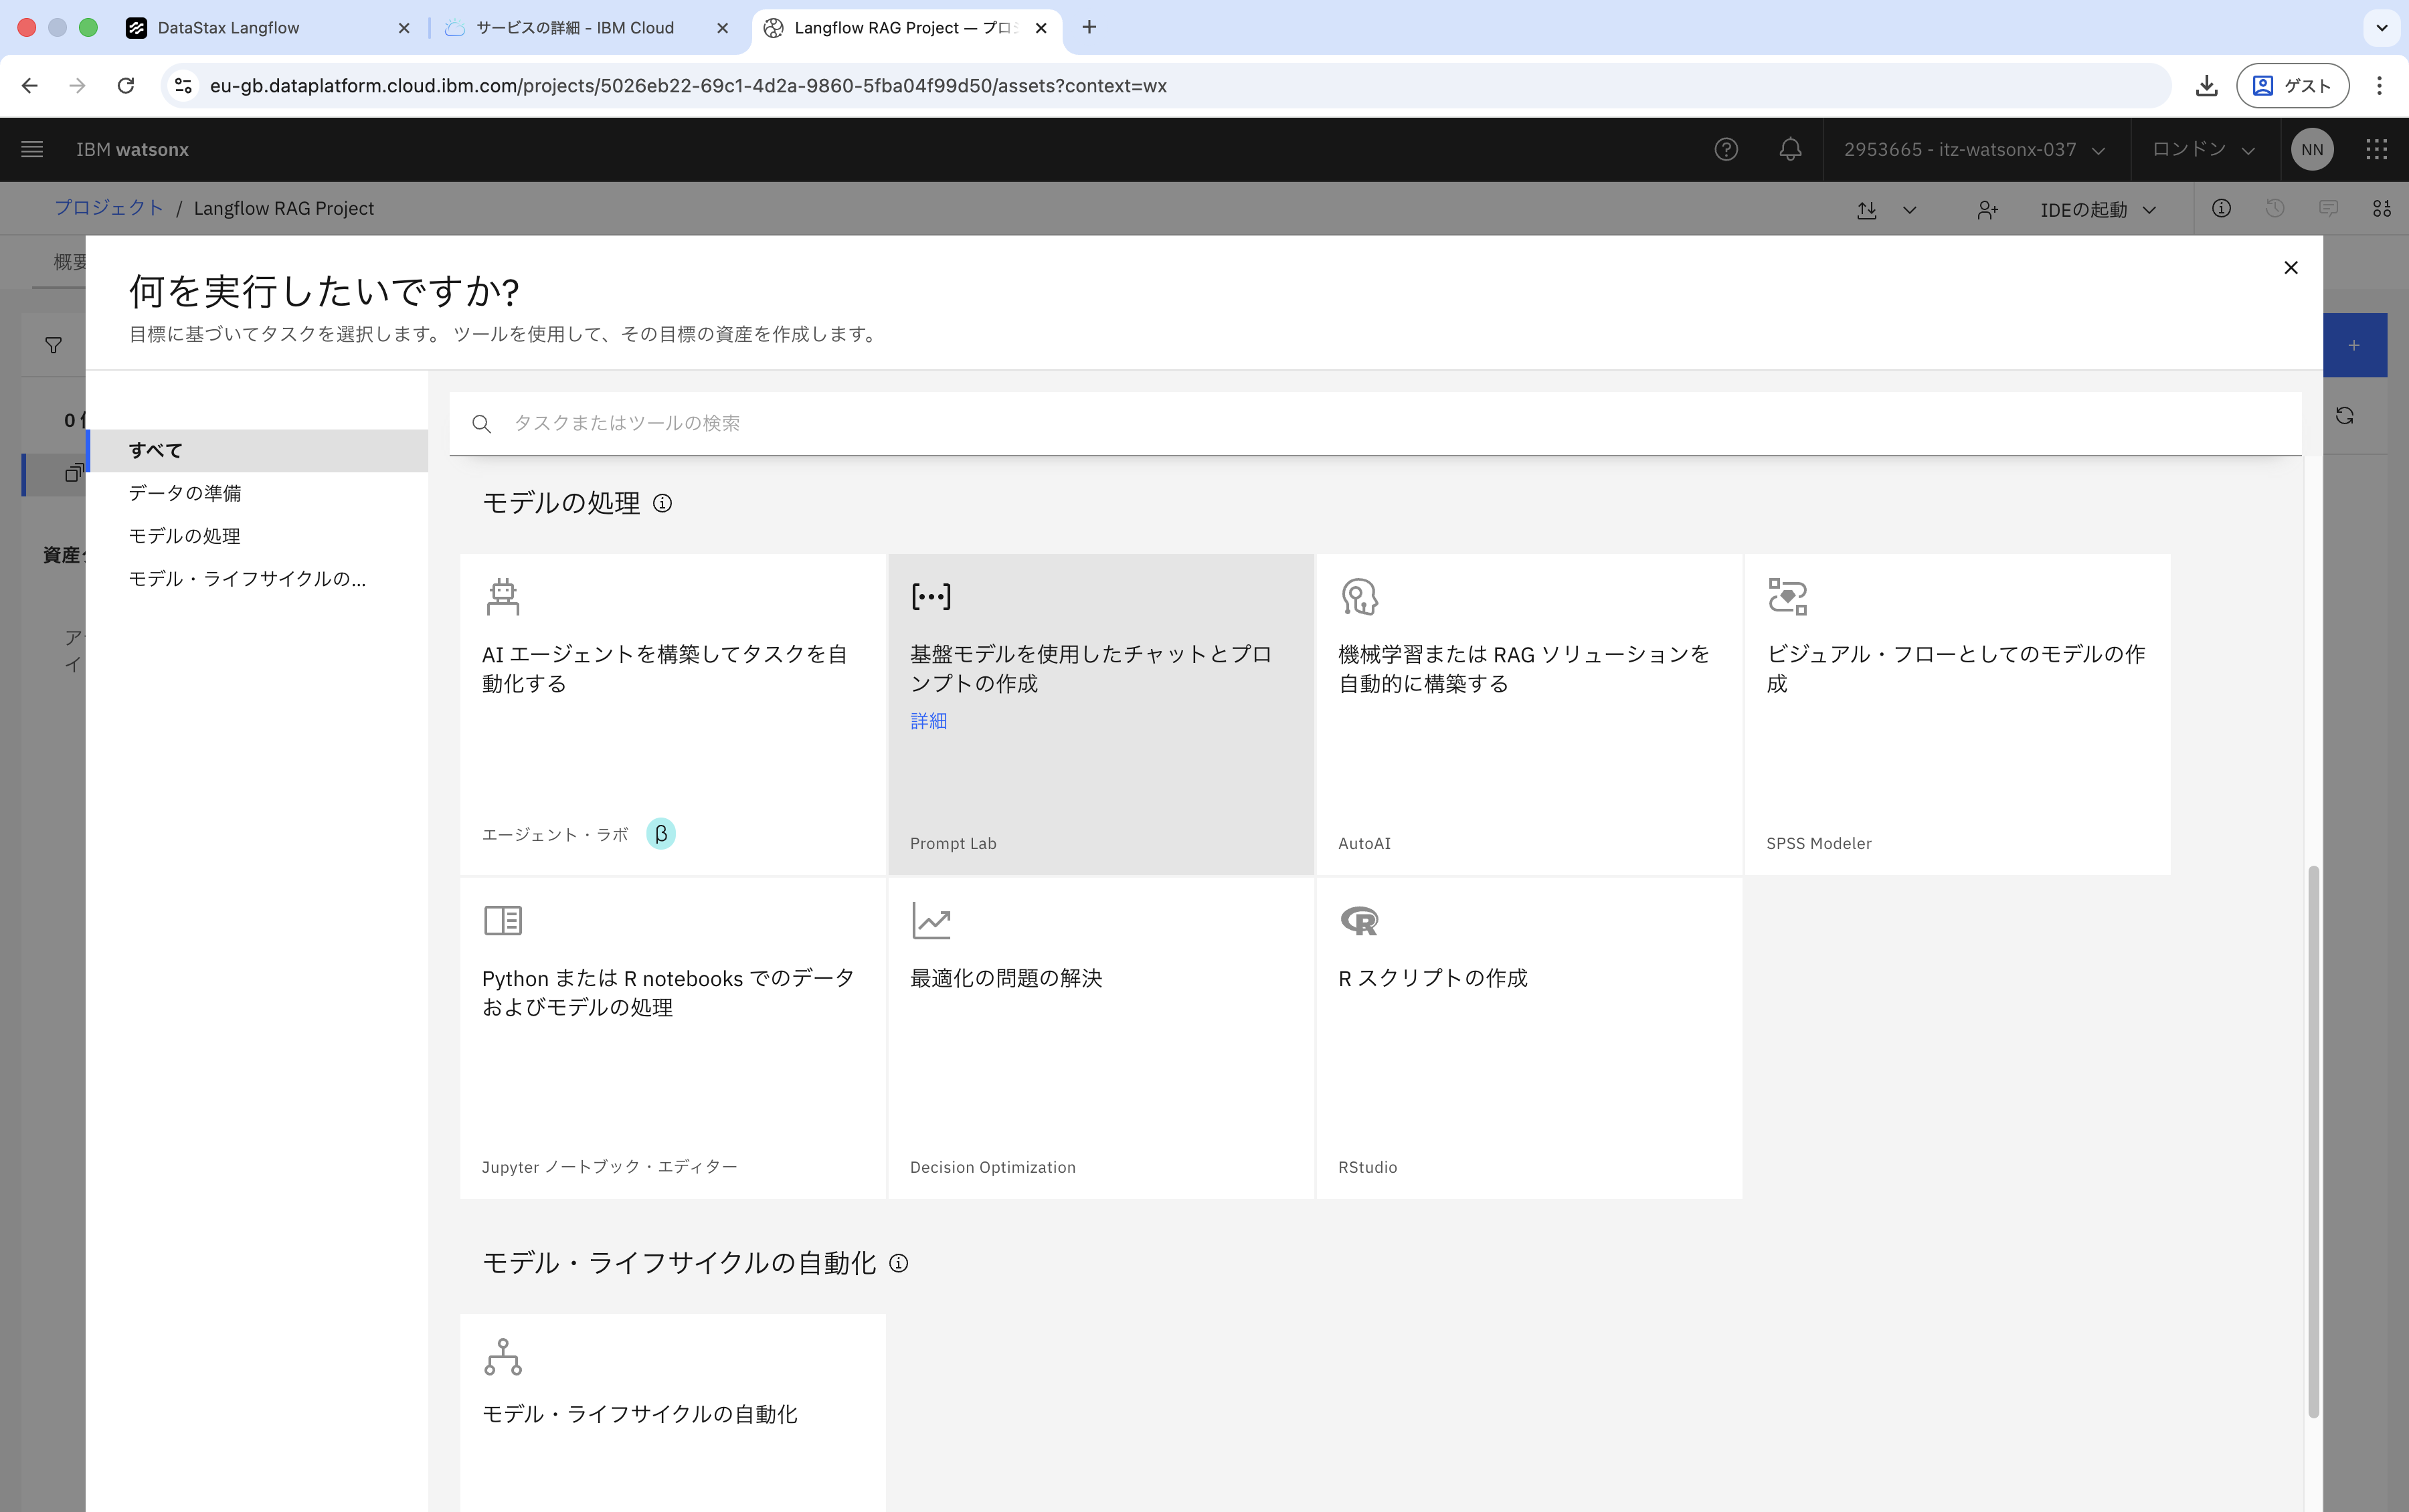Click the import/export arrows icon in the toolbar
The width and height of the screenshot is (2409, 1512).
tap(1866, 209)
